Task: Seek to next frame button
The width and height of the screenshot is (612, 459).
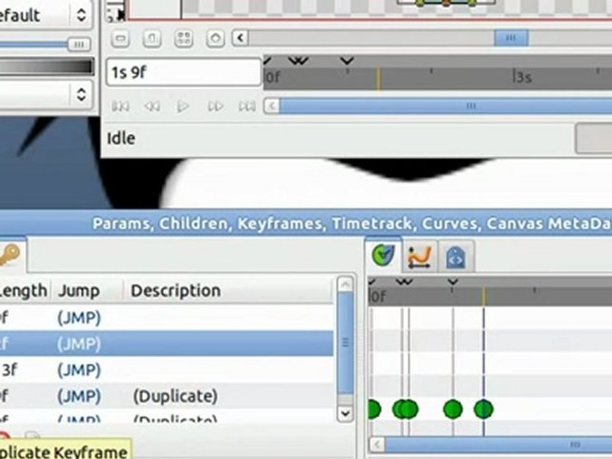Action: click(215, 106)
